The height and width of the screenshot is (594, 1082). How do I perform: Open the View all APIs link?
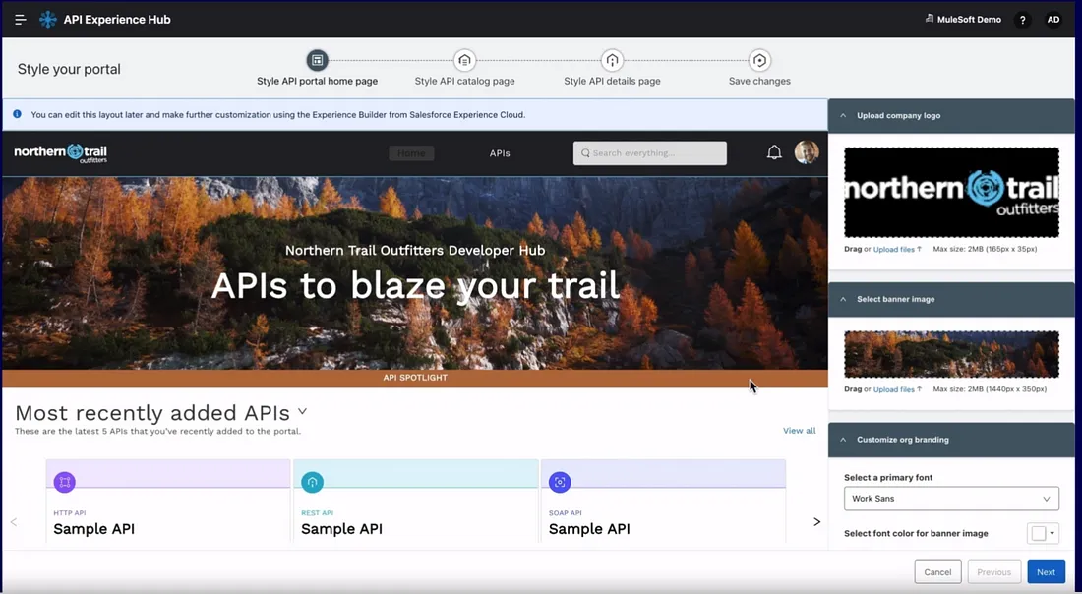point(799,431)
